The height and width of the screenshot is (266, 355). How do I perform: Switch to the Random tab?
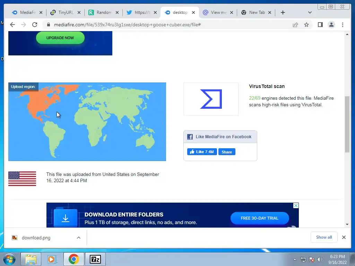click(104, 12)
